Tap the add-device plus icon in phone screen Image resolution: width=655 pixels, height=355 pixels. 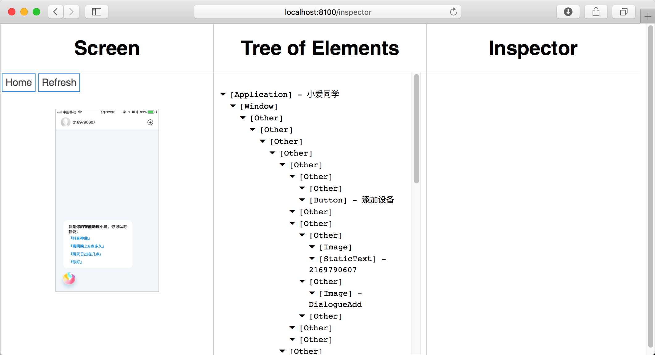(x=150, y=122)
